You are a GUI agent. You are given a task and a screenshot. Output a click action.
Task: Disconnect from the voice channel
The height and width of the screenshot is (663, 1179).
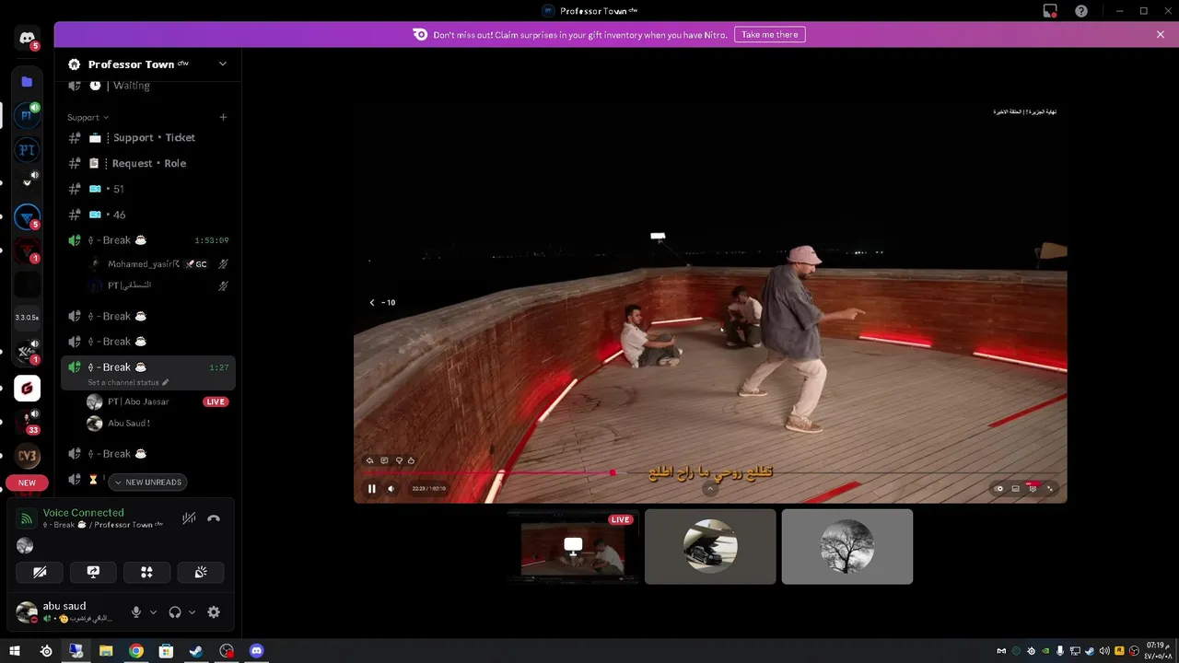tap(214, 518)
